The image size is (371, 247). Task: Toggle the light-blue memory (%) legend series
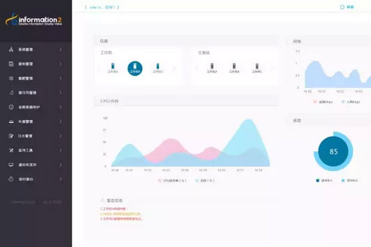click(205, 180)
